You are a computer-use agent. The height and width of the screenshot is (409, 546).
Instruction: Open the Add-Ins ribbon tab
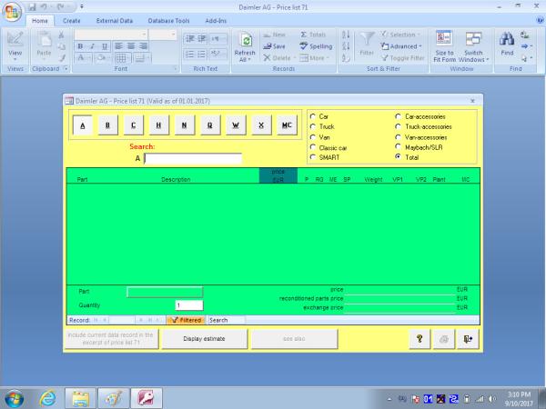(x=216, y=21)
